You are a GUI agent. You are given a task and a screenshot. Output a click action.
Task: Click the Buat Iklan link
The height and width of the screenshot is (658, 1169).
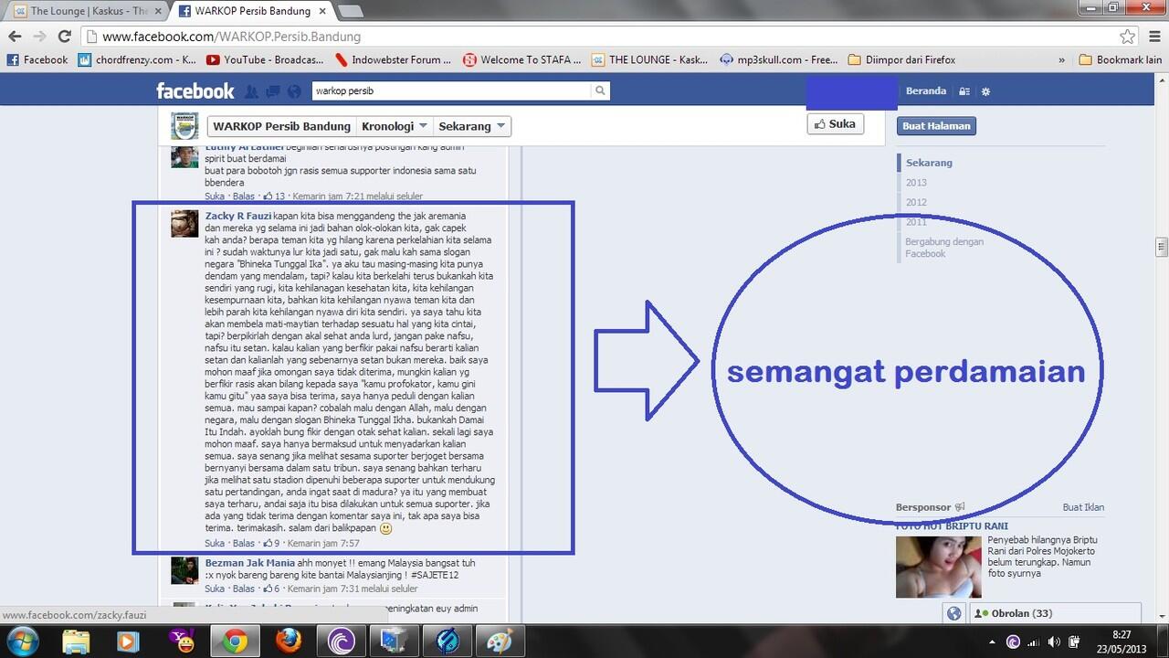coord(1083,507)
